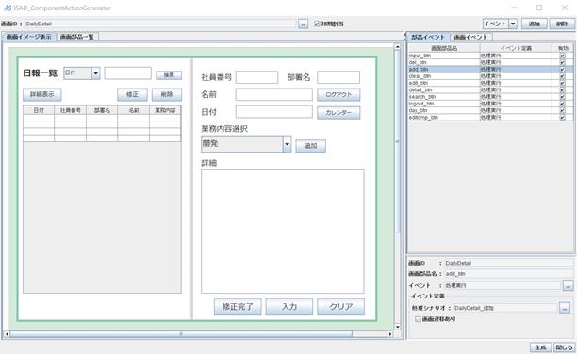This screenshot has height=354, width=577.
Task: Toggle the 有効 checkbox for del_btn
Action: click(562, 62)
